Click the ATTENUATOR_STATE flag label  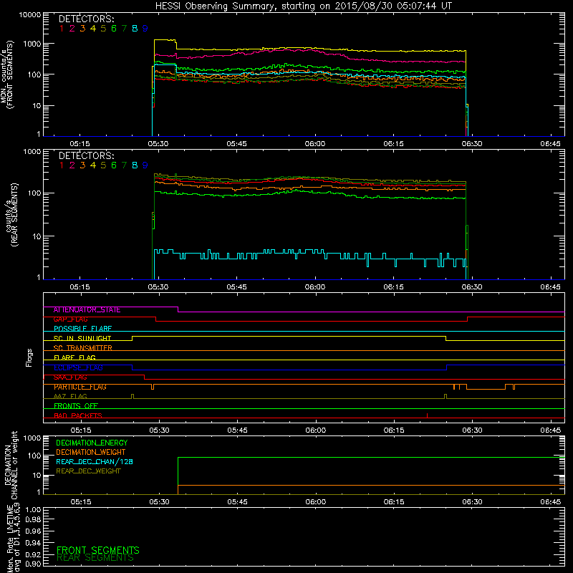[87, 310]
